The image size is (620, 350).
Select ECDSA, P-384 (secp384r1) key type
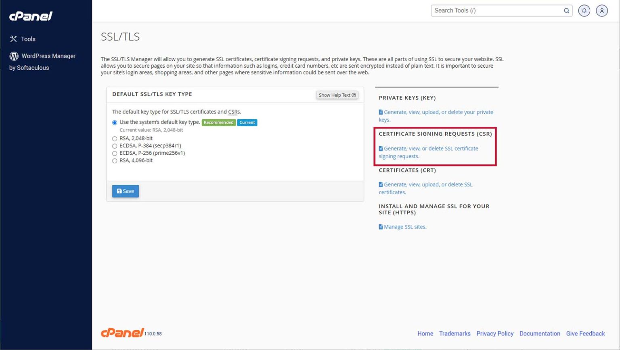pos(115,146)
